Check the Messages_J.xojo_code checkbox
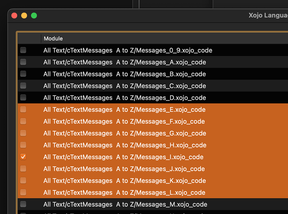This screenshot has width=288, height=214. tap(23, 169)
